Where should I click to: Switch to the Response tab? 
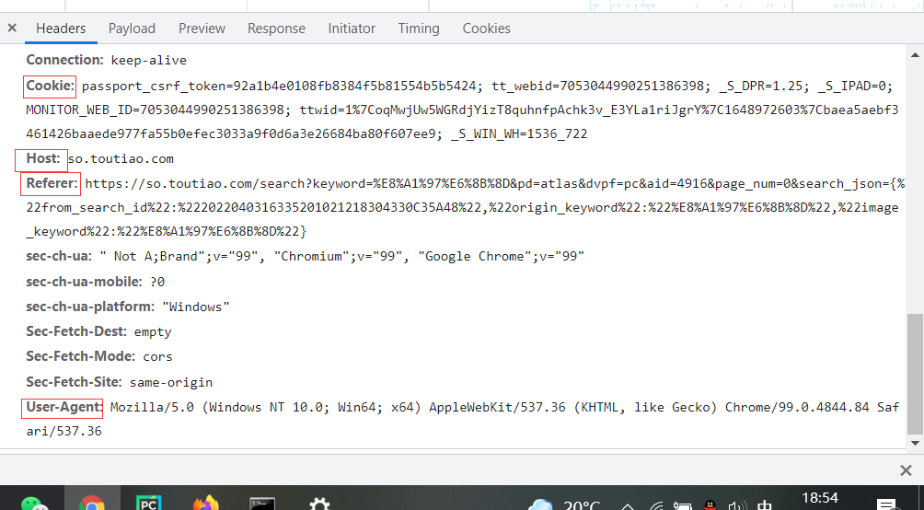[276, 29]
